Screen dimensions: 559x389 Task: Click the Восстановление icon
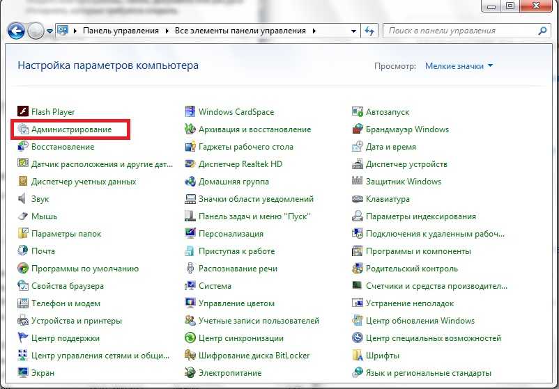click(23, 146)
